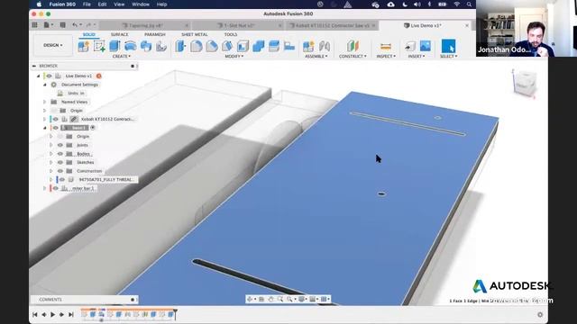This screenshot has height=324, width=577.
Task: Open the ASSEMBLE dropdown menu
Action: [316, 56]
